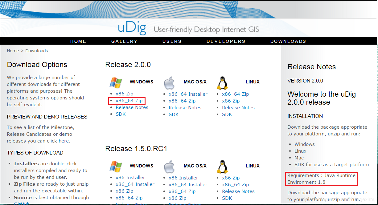Download Mac x86_64 Installer for Release 2.0.0

tap(188, 94)
